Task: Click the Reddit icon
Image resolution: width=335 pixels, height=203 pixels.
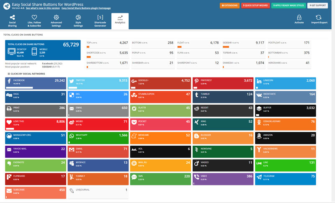Action: coord(196,109)
